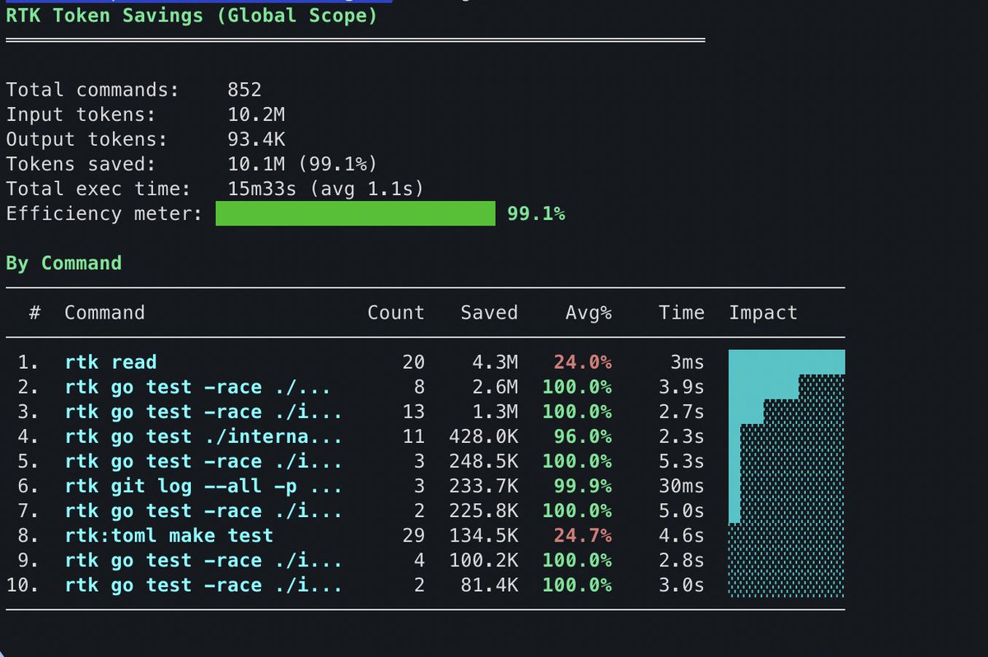
Task: Select the output tokens value 93.4K
Action: [256, 140]
